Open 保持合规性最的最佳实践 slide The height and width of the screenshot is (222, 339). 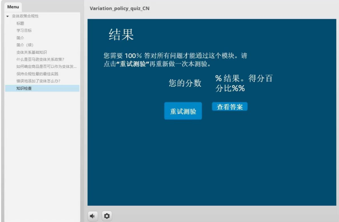click(35, 74)
